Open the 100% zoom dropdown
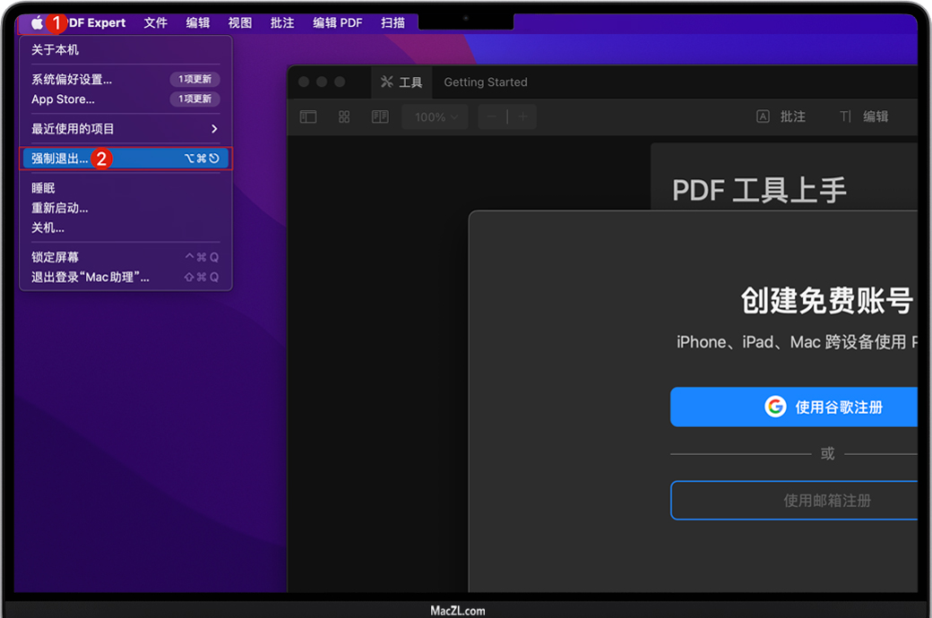This screenshot has height=618, width=932. 436,117
